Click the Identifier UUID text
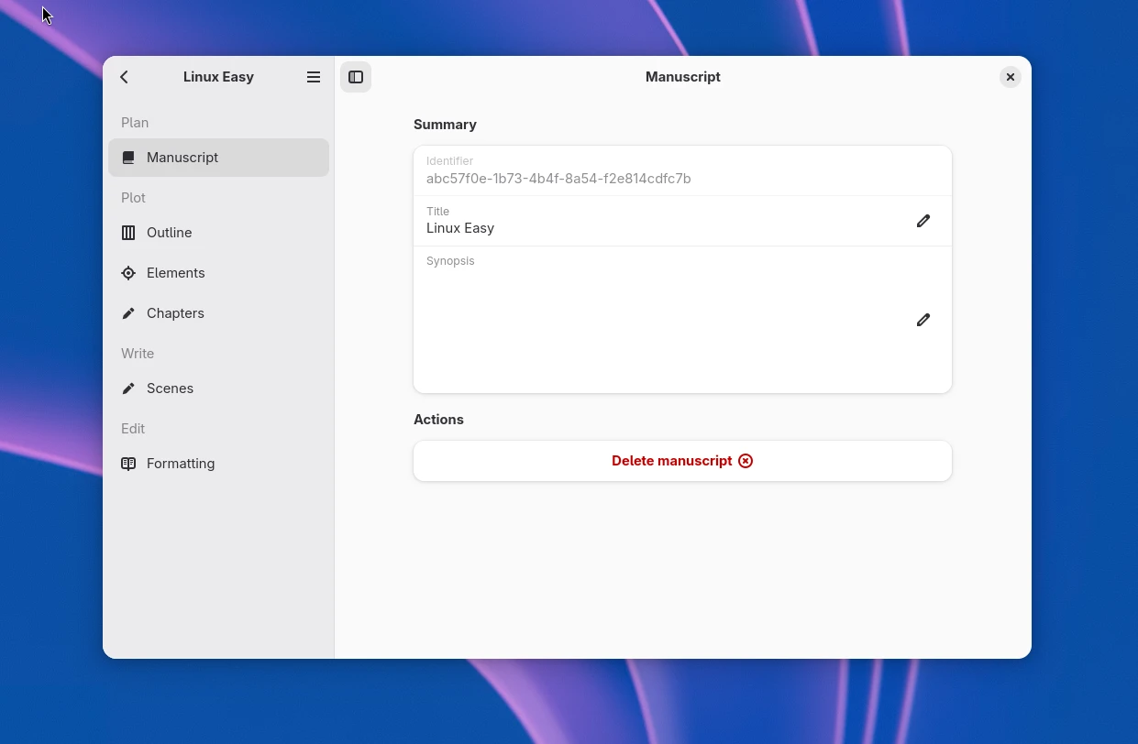1138x744 pixels. (558, 179)
